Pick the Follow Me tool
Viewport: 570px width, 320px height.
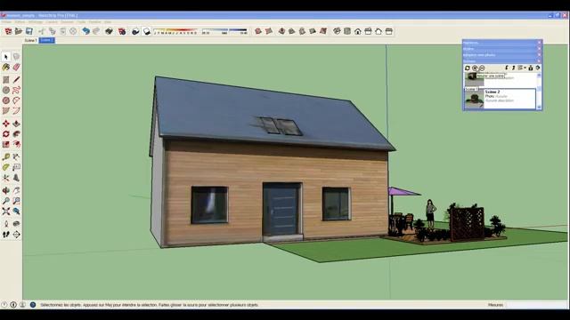tap(16, 134)
